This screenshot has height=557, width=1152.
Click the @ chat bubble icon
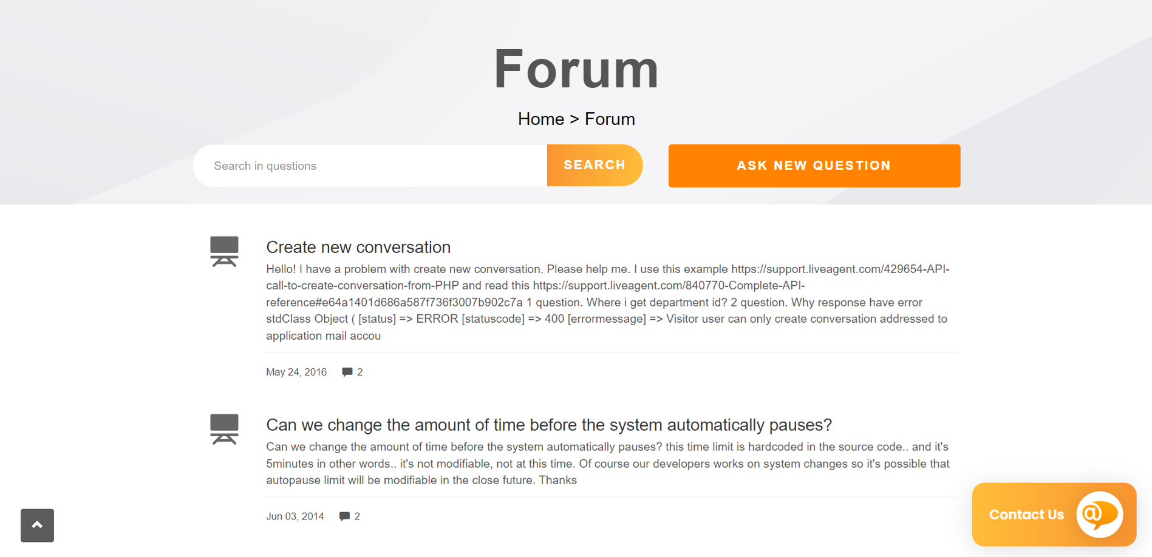click(x=1099, y=515)
